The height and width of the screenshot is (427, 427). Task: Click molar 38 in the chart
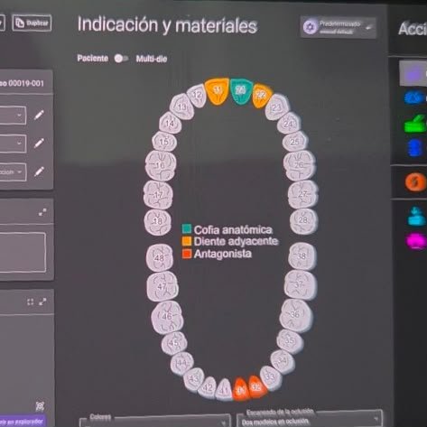tap(302, 256)
